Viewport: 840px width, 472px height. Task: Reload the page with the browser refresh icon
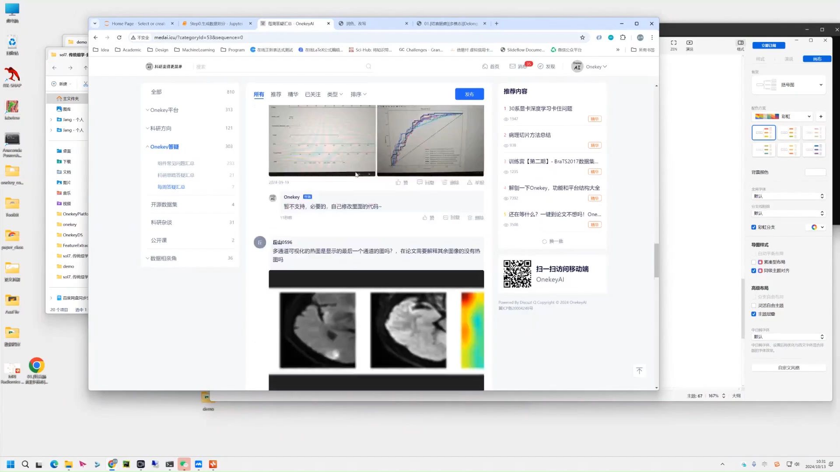point(119,37)
